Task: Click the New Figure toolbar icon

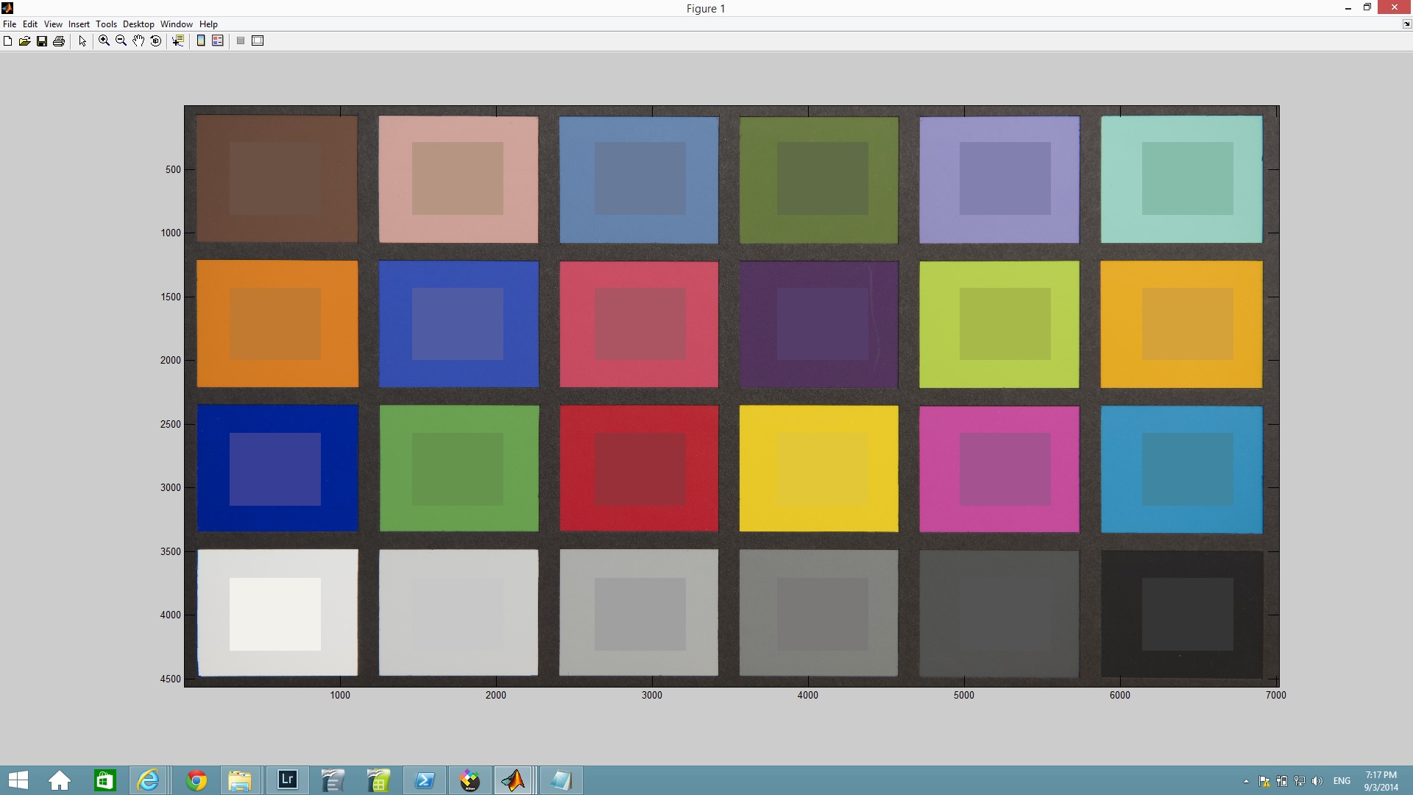Action: click(8, 41)
